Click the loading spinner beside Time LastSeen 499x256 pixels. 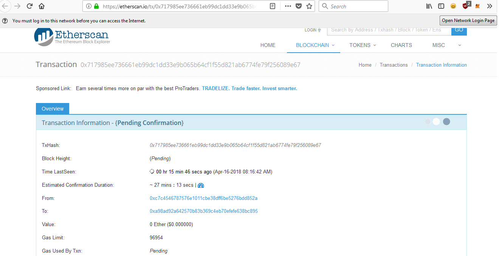tap(152, 172)
